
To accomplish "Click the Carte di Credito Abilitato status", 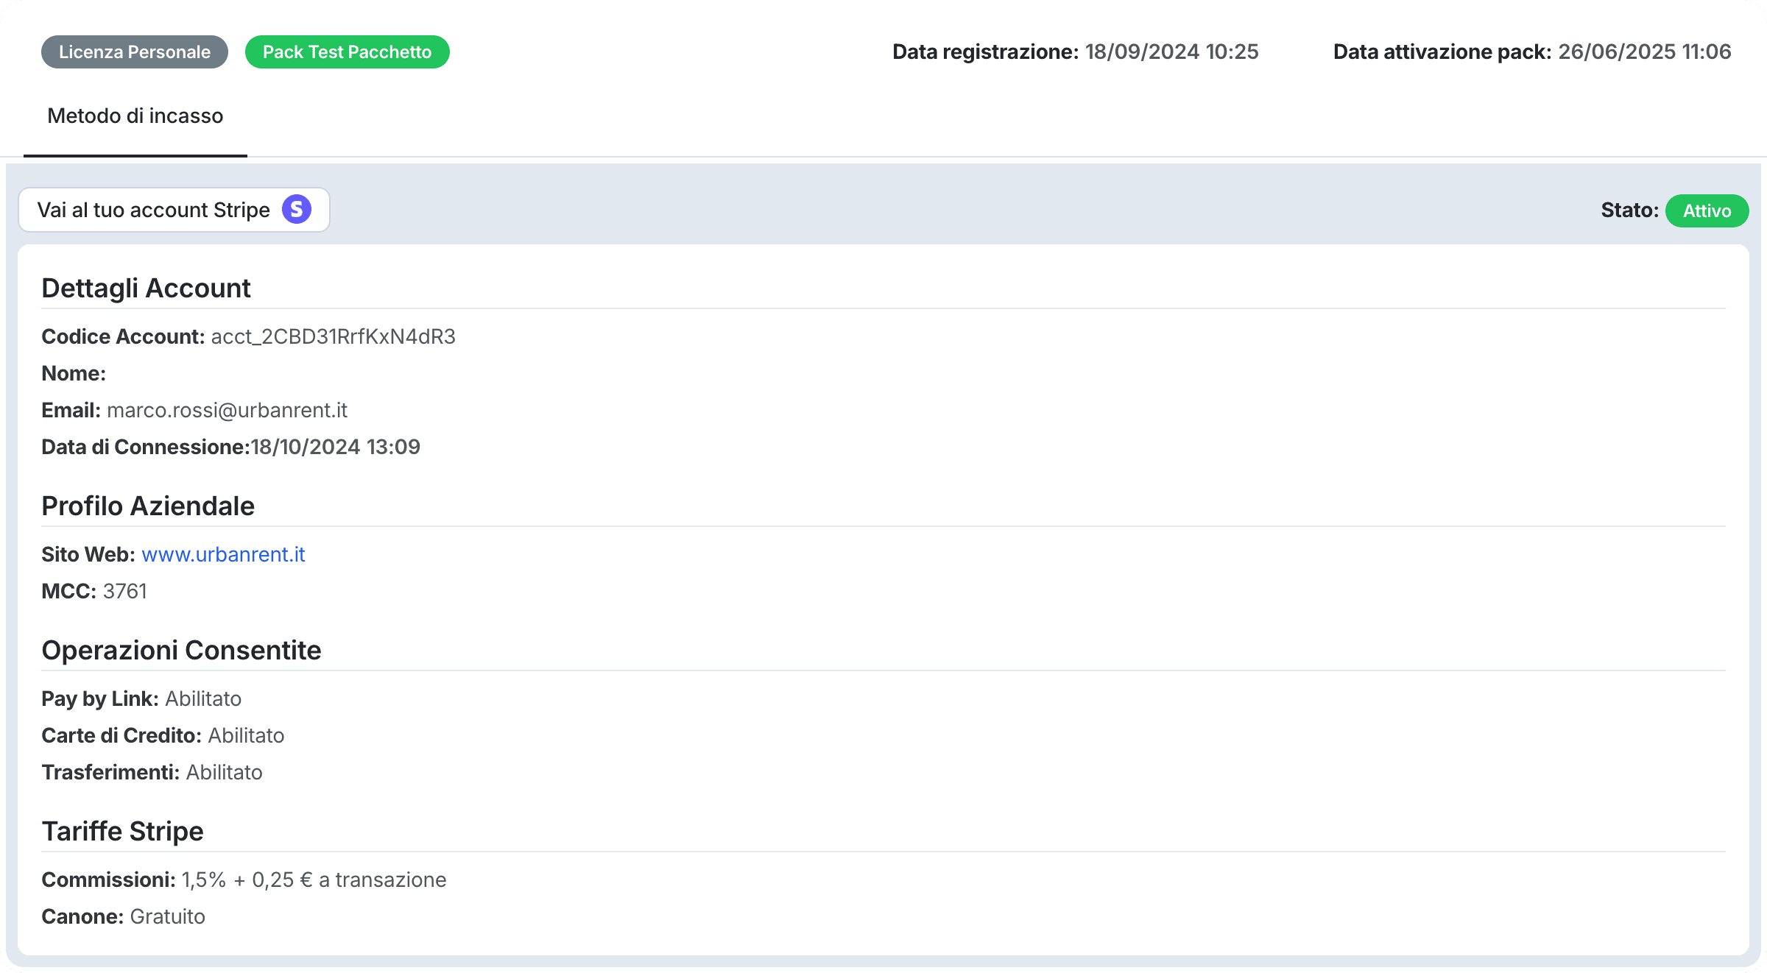I will click(x=246, y=735).
